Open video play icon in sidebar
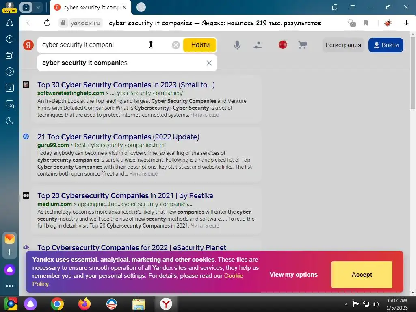The width and height of the screenshot is (416, 312). click(x=10, y=71)
